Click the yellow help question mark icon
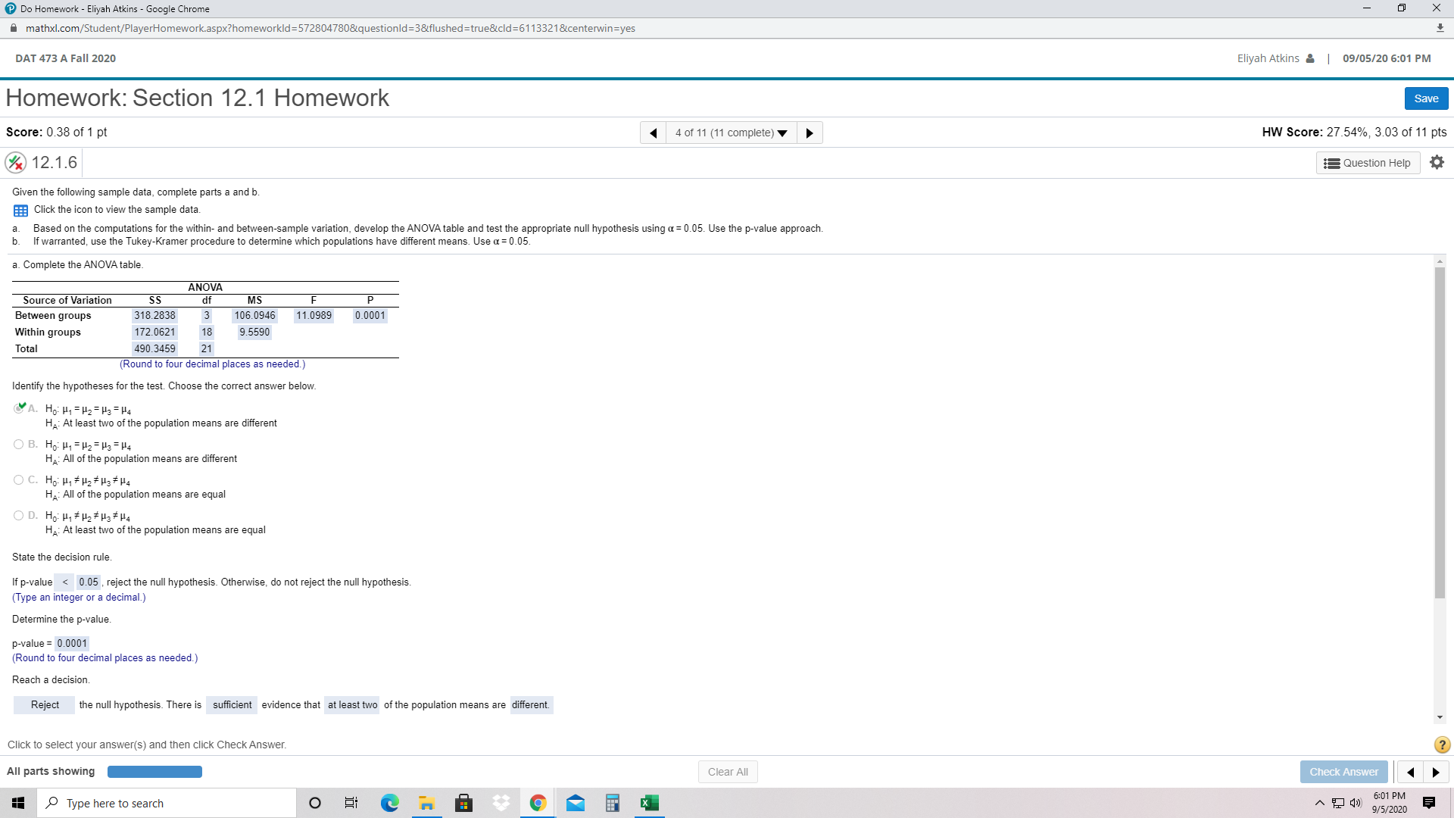1454x818 pixels. (1442, 745)
